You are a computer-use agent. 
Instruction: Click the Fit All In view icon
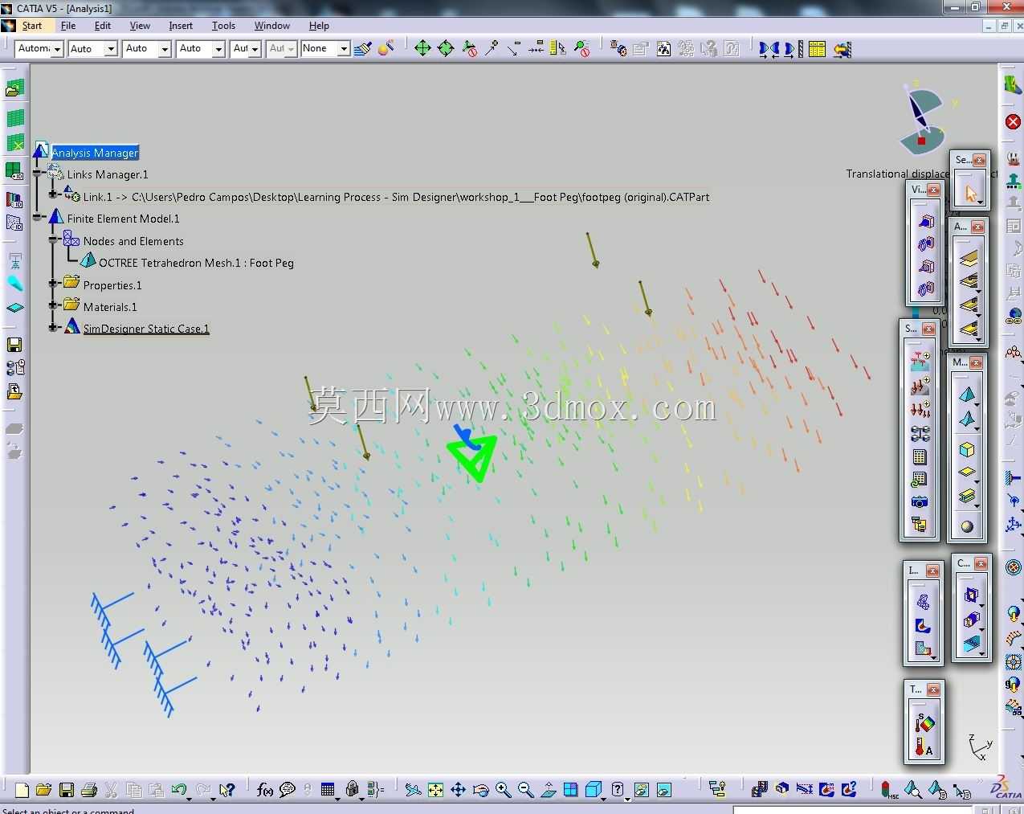pos(435,790)
